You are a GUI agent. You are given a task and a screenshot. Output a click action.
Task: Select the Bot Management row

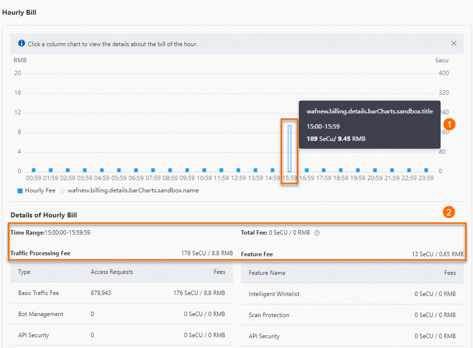tap(40, 314)
